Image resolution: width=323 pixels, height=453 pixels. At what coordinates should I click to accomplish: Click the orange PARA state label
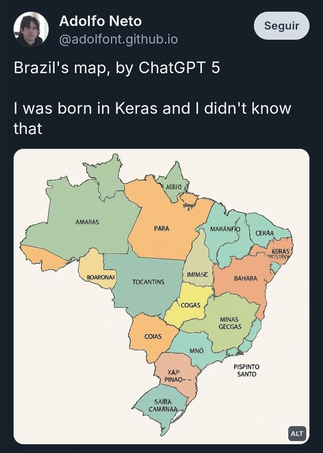161,228
